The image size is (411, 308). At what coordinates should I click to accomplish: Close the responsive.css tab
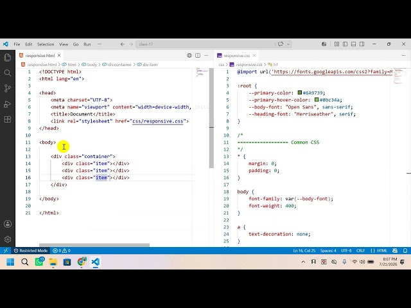254,56
